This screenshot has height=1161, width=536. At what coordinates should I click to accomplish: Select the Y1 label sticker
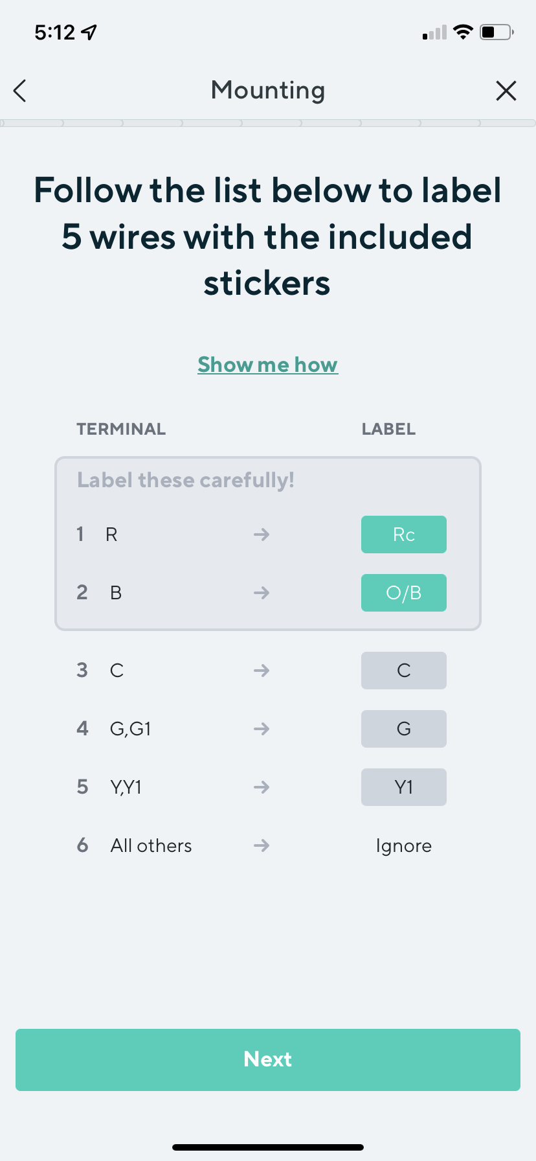point(403,787)
